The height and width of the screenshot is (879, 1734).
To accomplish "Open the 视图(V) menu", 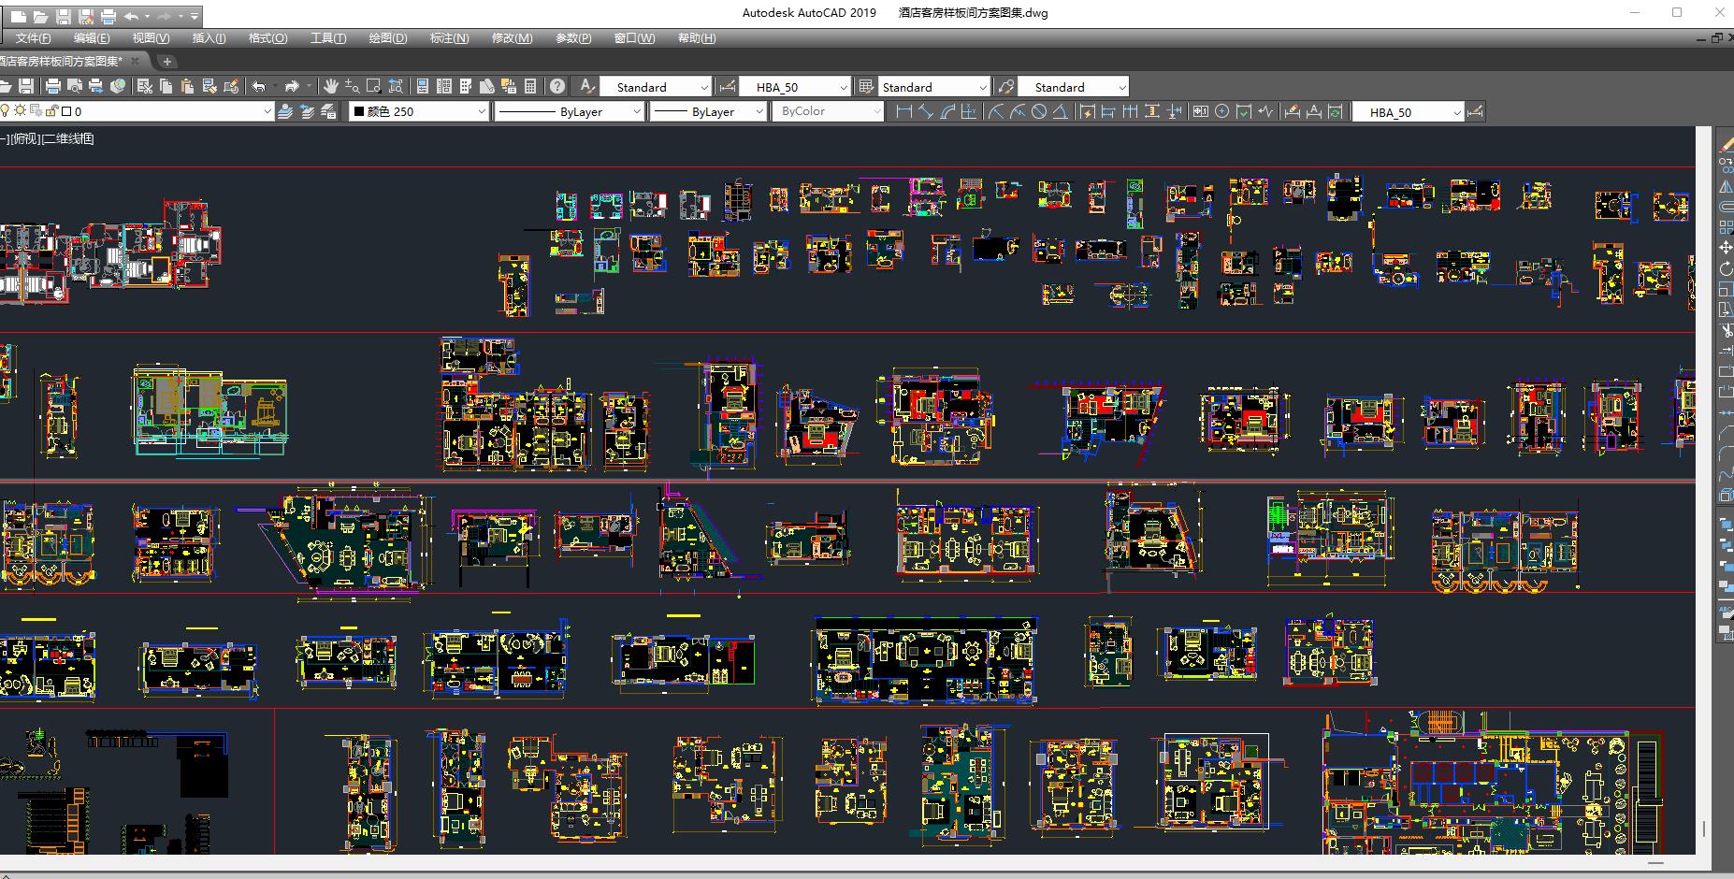I will 151,38.
